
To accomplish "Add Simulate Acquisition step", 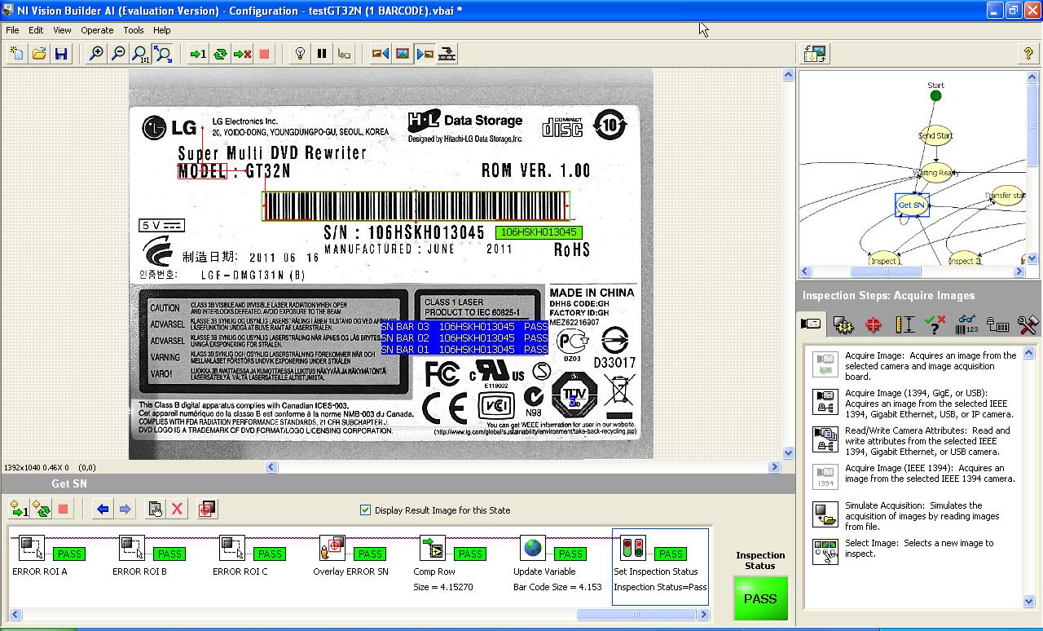I will (914, 516).
